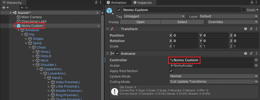This screenshot has height=100, width=260.
Task: Collapse the Spine foldout
Action: pos(26,43)
